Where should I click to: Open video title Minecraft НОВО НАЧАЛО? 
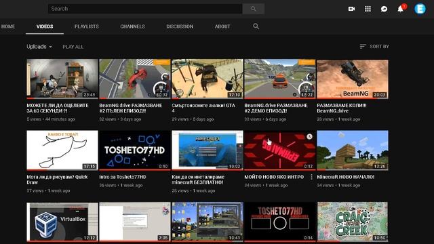[x=345, y=177]
